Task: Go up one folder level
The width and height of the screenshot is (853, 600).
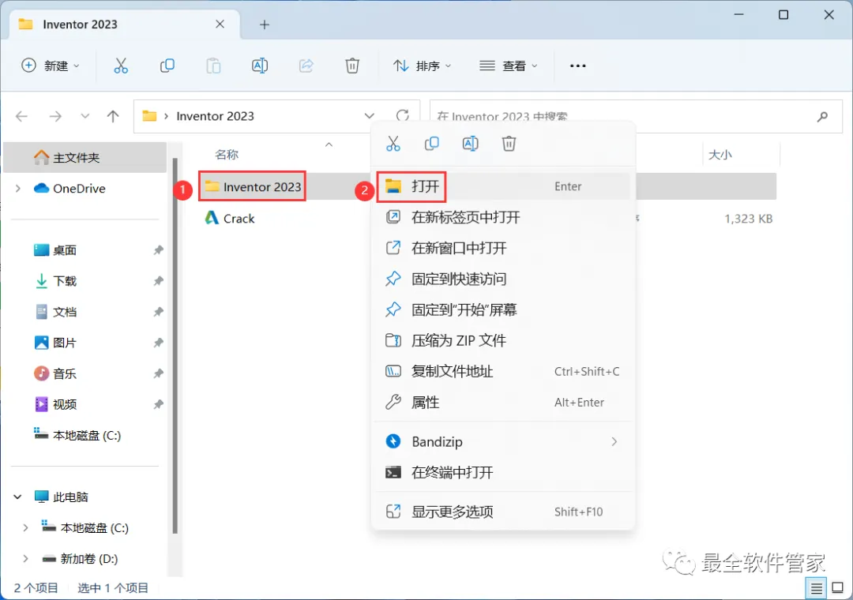Action: [113, 116]
